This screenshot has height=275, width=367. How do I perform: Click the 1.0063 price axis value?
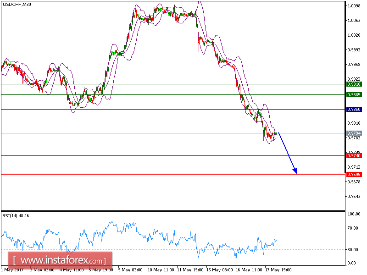[x=354, y=21]
